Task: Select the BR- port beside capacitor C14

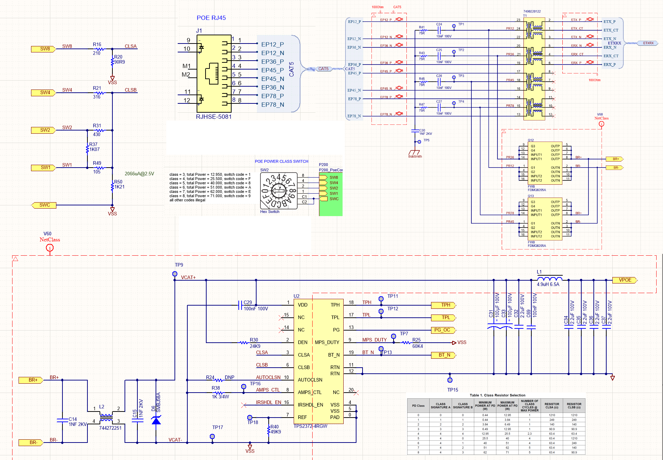Action: (31, 443)
